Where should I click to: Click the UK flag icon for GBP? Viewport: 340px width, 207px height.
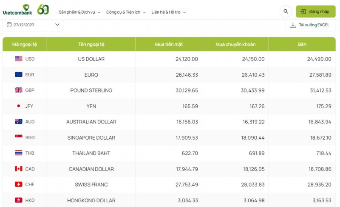(19, 90)
